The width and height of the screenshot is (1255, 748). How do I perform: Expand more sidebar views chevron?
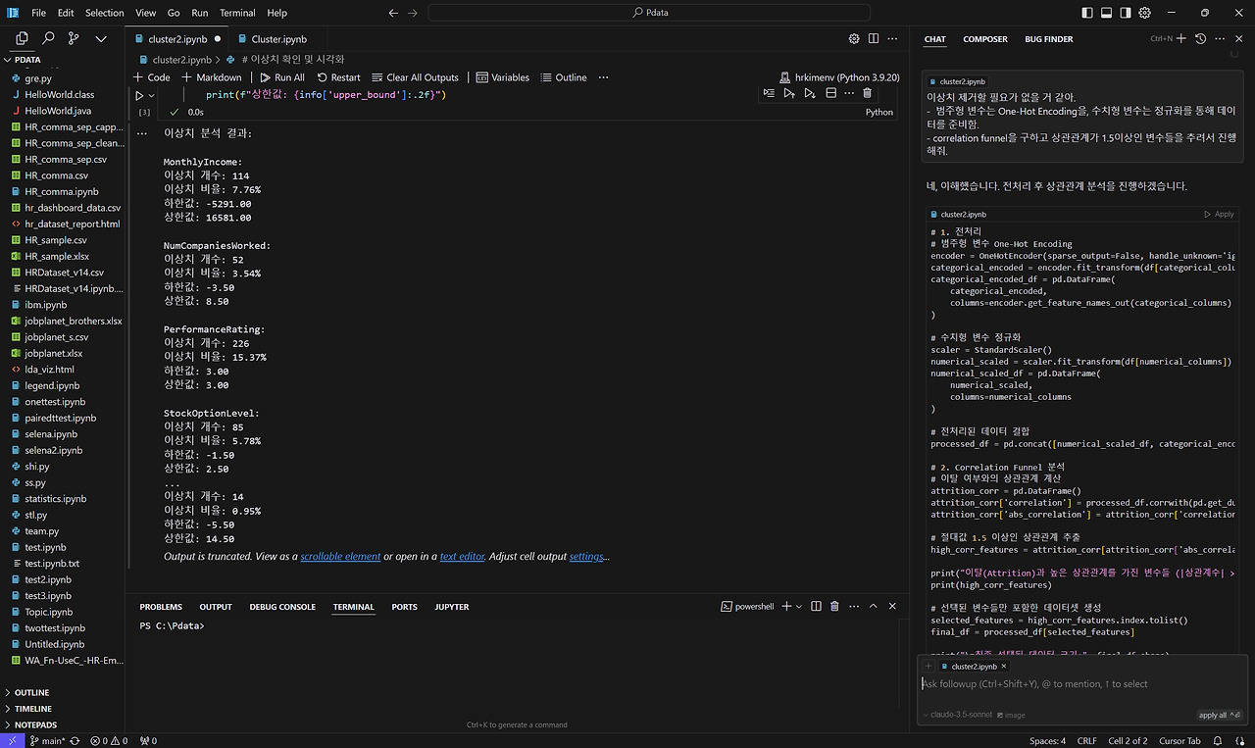tap(101, 39)
